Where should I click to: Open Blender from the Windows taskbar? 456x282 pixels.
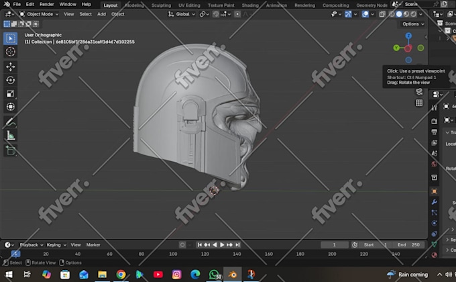(233, 275)
